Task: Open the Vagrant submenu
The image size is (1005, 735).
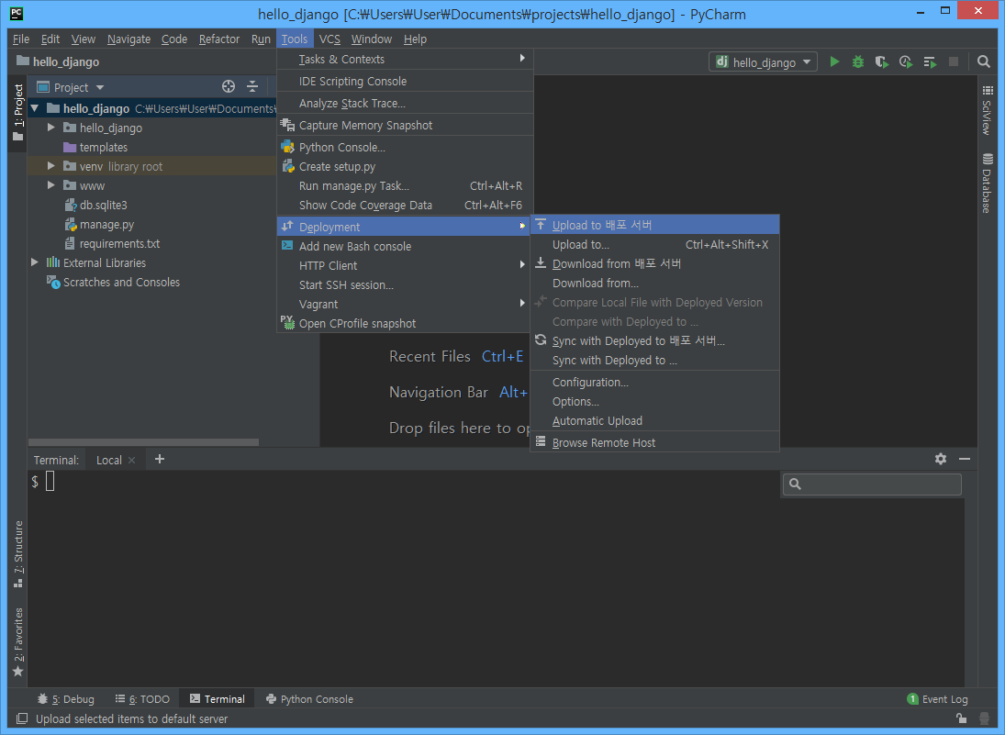Action: click(405, 304)
